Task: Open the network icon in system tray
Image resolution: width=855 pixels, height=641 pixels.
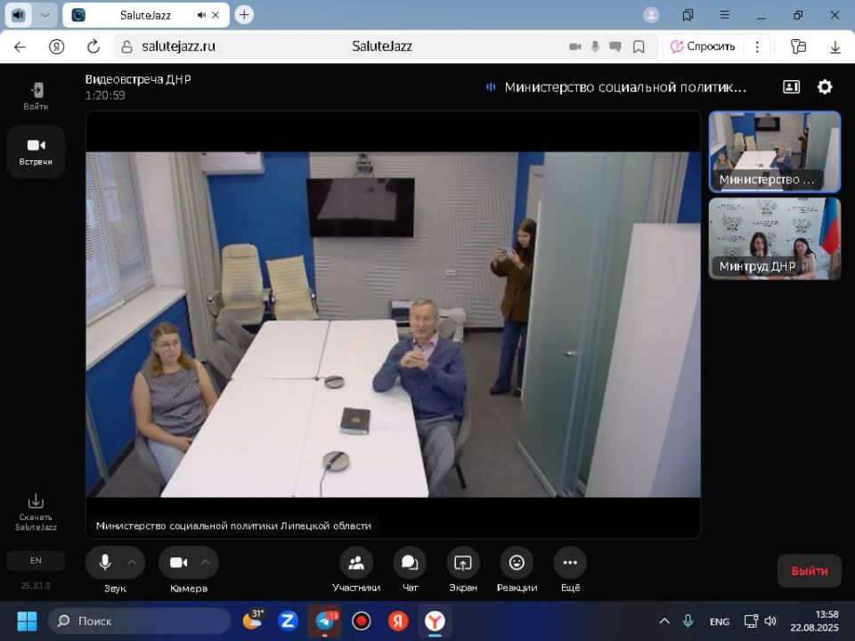Action: [751, 621]
